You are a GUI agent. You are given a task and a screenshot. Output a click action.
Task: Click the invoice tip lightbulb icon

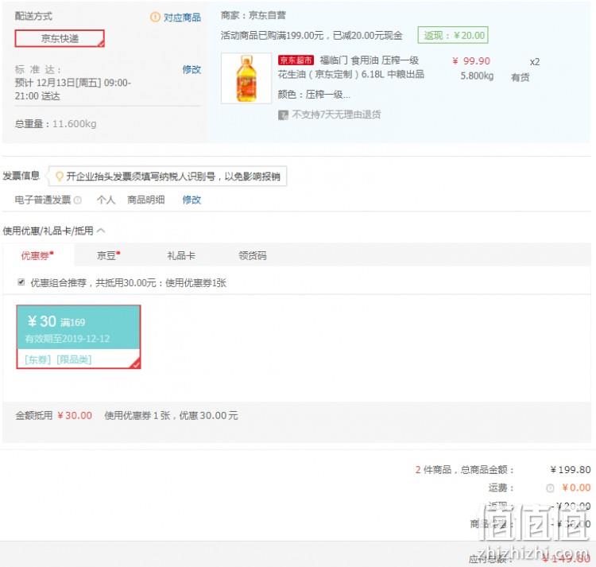[x=60, y=177]
